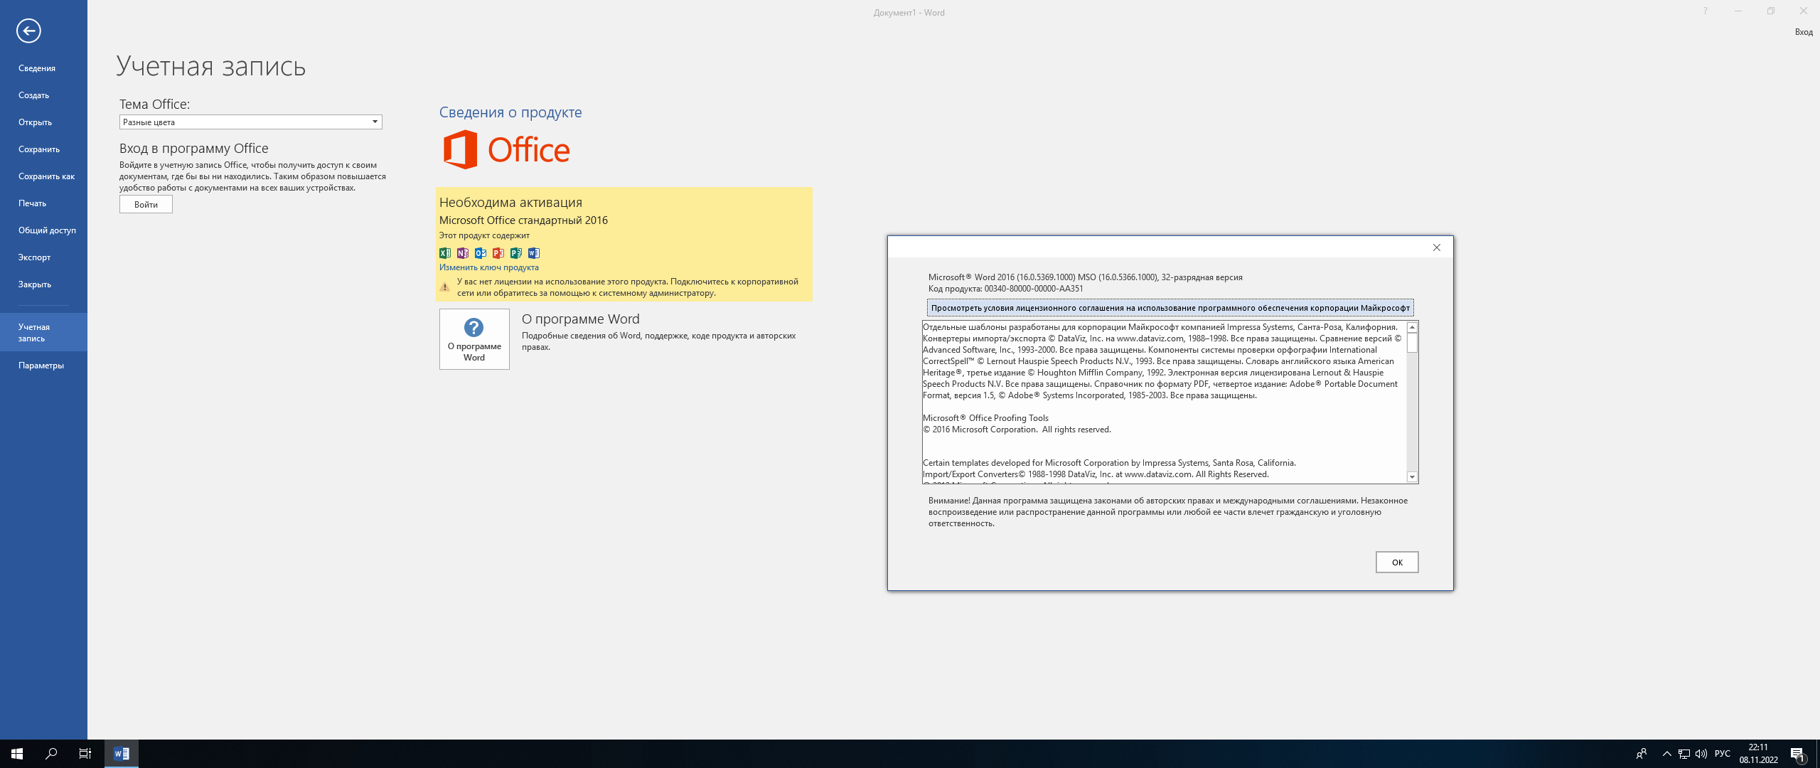Click the Excel product icon
This screenshot has width=1820, height=768.
pos(445,253)
